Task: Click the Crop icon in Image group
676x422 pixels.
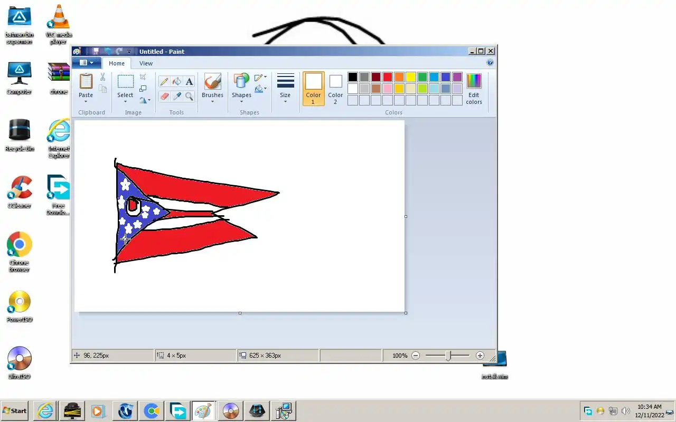Action: pos(143,77)
